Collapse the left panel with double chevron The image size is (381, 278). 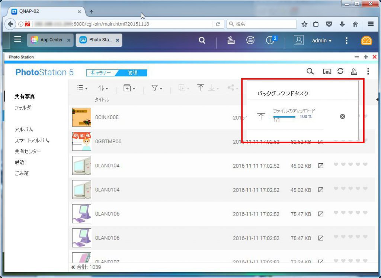point(73,267)
